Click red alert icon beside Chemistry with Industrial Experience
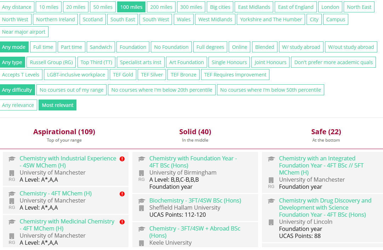383x250 pixels. [122, 159]
